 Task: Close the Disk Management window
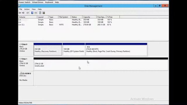click(165, 6)
